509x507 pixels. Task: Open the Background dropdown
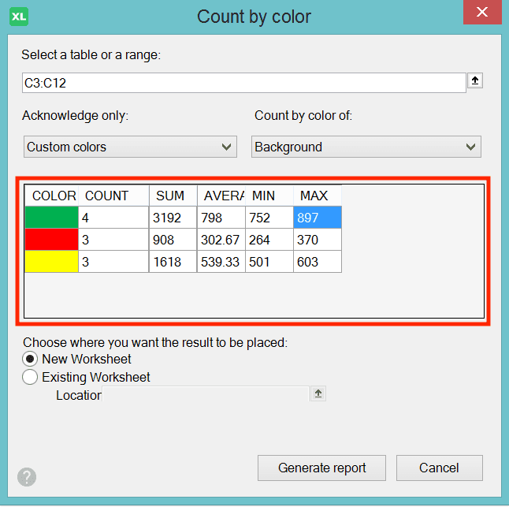click(366, 147)
